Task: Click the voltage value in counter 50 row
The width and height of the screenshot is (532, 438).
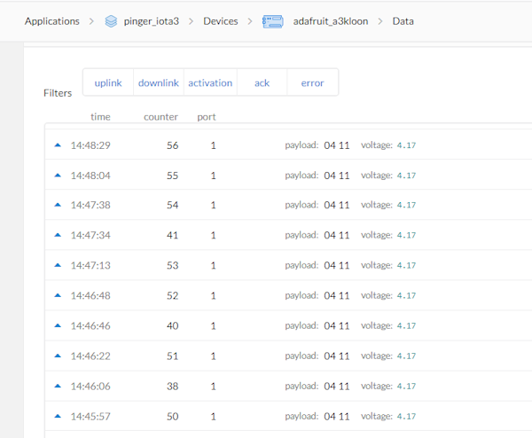Action: pos(406,416)
